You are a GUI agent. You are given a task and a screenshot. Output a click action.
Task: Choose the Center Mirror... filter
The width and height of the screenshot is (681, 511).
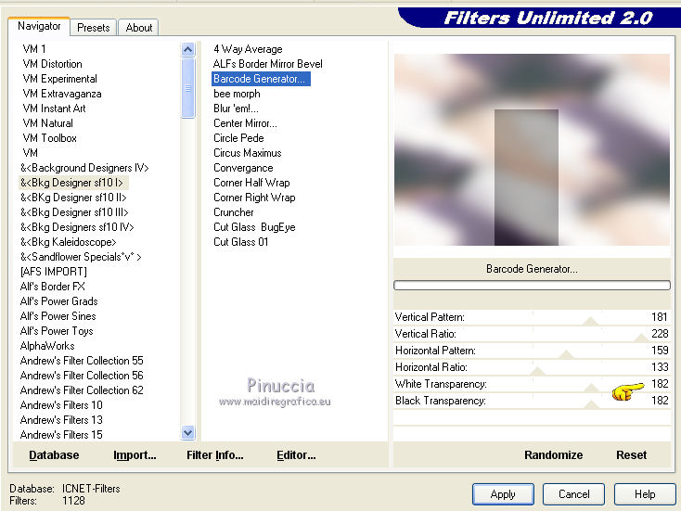coord(245,122)
